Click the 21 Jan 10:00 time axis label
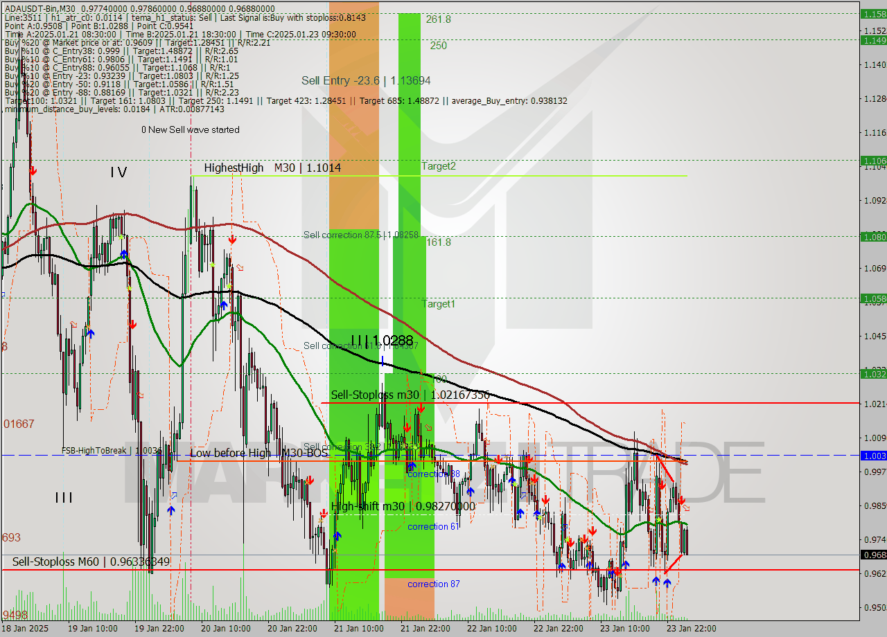The width and height of the screenshot is (887, 637). click(358, 629)
